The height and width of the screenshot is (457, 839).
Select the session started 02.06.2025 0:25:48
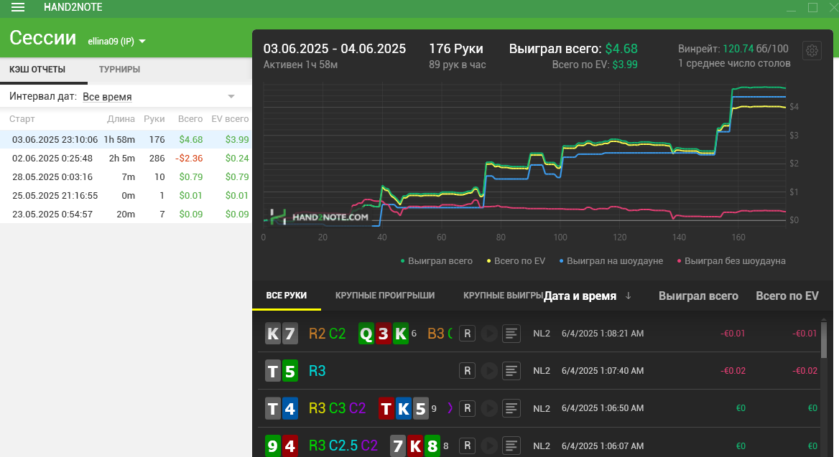pos(126,159)
